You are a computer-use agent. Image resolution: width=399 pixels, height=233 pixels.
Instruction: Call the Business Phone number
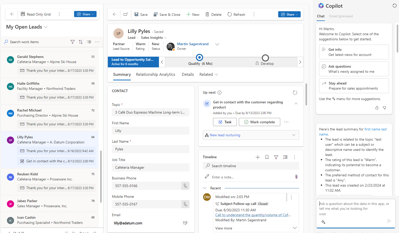(185, 186)
